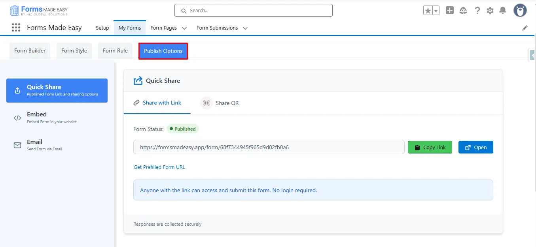Switch to the Share QR tab
This screenshot has width=536, height=247.
pyautogui.click(x=220, y=103)
